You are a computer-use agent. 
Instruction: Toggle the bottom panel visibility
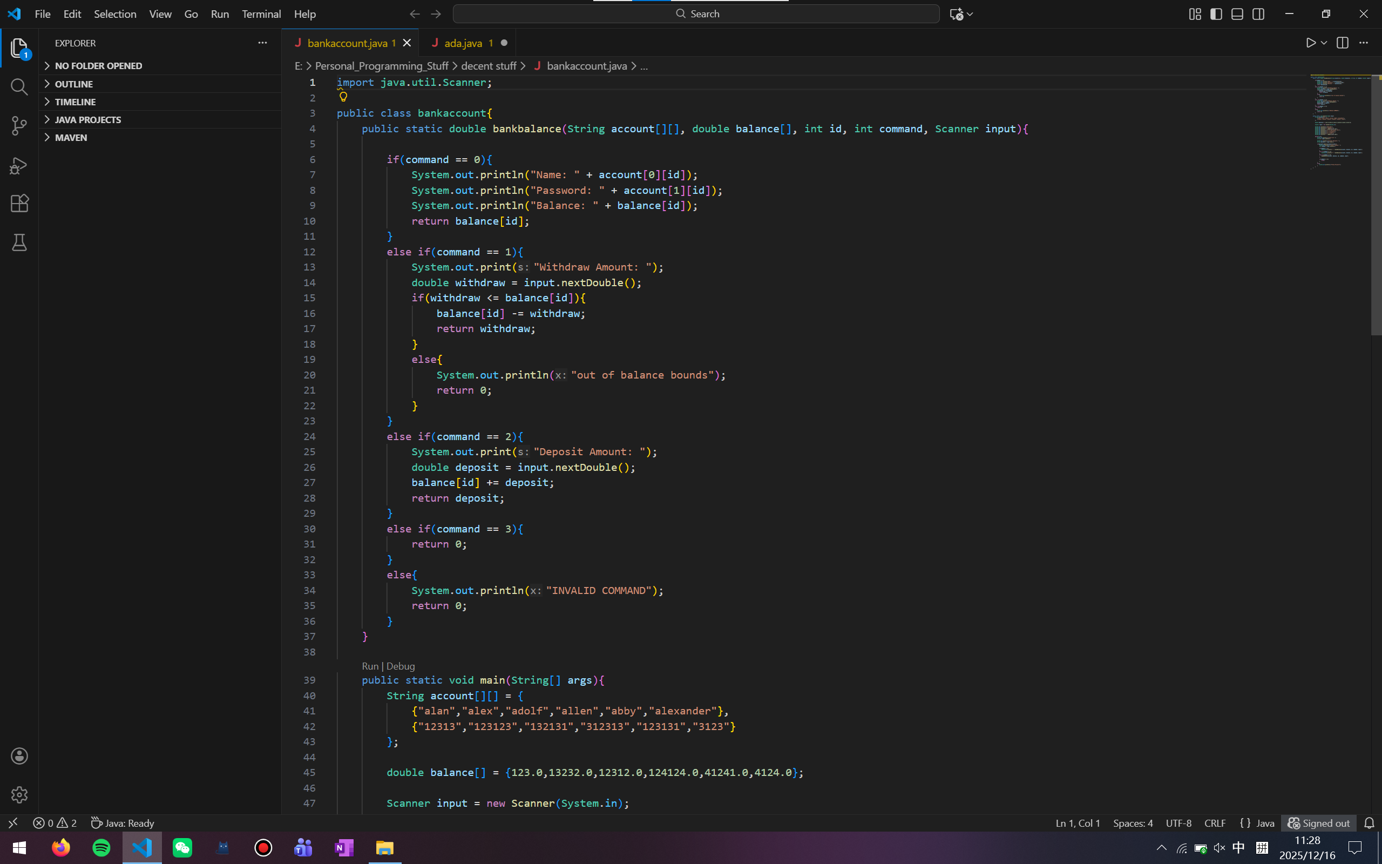1237,13
